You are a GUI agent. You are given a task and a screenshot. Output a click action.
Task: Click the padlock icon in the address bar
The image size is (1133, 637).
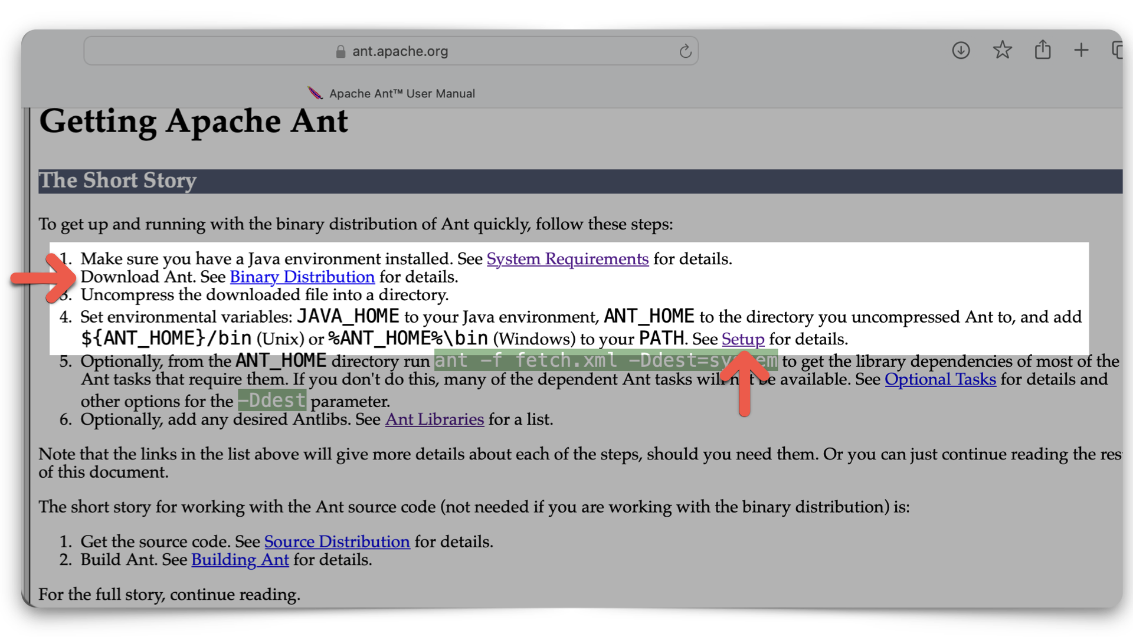coord(340,51)
